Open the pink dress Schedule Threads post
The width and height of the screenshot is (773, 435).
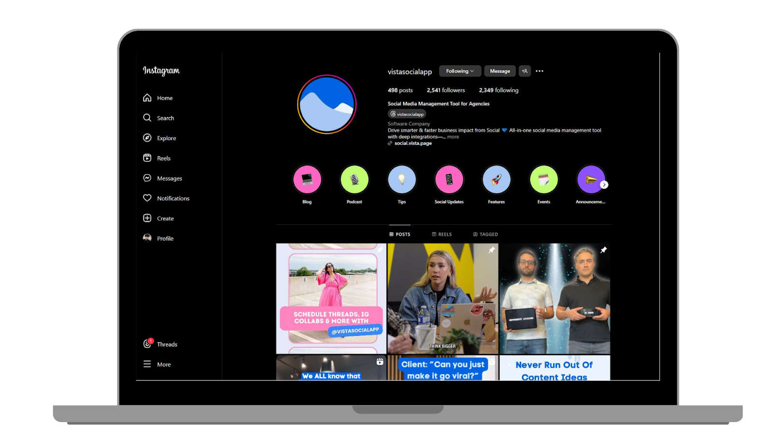pos(331,299)
